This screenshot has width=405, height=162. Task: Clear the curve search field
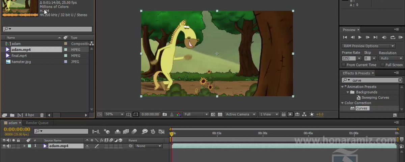tap(400, 80)
